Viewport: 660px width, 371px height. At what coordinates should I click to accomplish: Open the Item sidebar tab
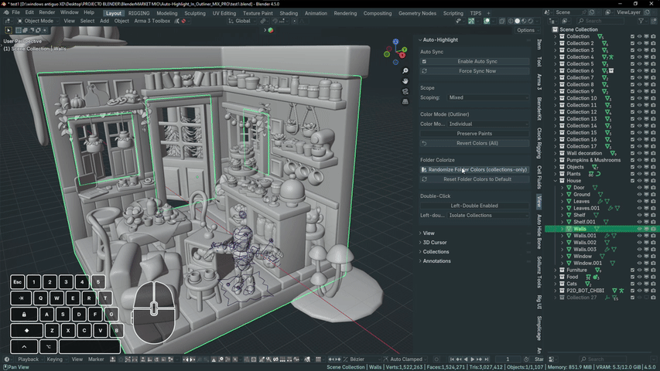(x=539, y=44)
